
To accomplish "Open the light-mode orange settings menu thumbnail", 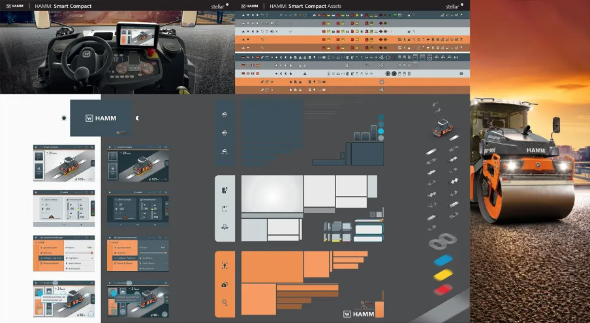I will [64, 253].
